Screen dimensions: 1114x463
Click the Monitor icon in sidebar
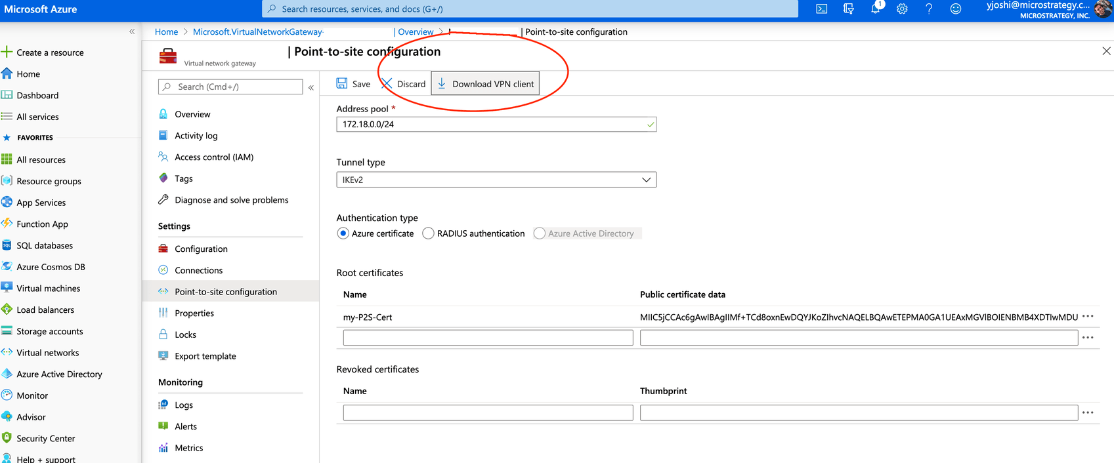point(7,395)
